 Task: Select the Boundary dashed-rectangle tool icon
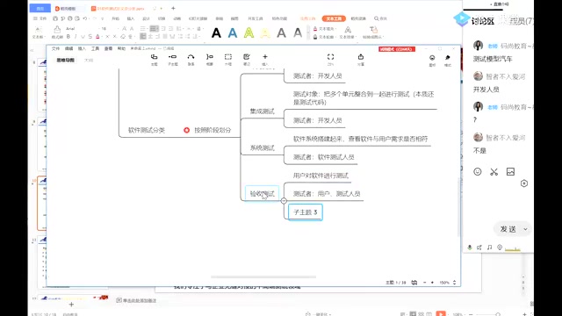coord(228,57)
